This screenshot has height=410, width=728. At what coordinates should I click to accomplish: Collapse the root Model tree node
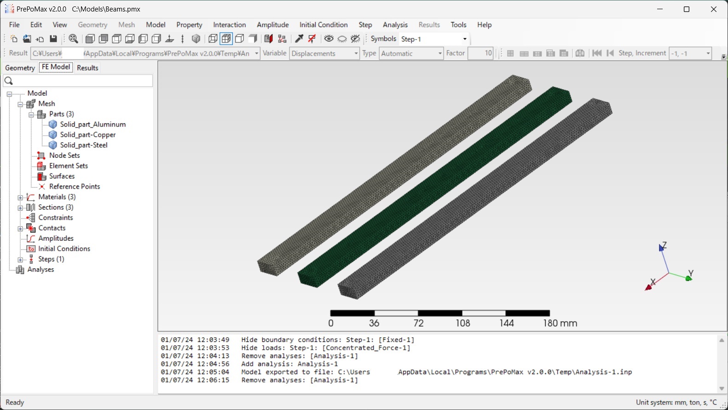tap(9, 94)
